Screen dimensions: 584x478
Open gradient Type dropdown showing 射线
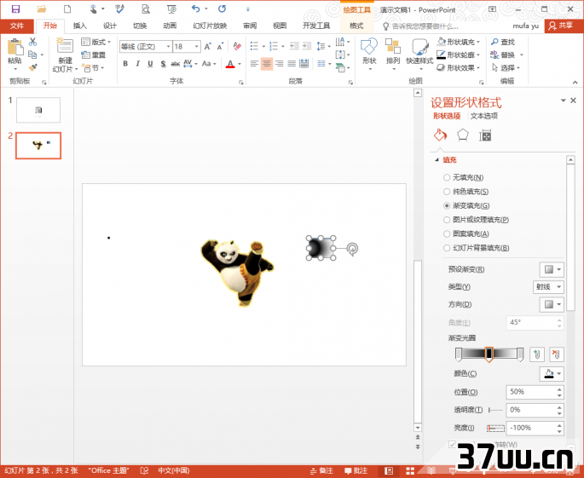coord(548,286)
